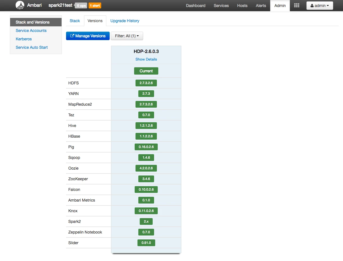This screenshot has height=261, width=343.
Task: Click the HBase version badge 1.1.2.2.6
Action: [146, 136]
